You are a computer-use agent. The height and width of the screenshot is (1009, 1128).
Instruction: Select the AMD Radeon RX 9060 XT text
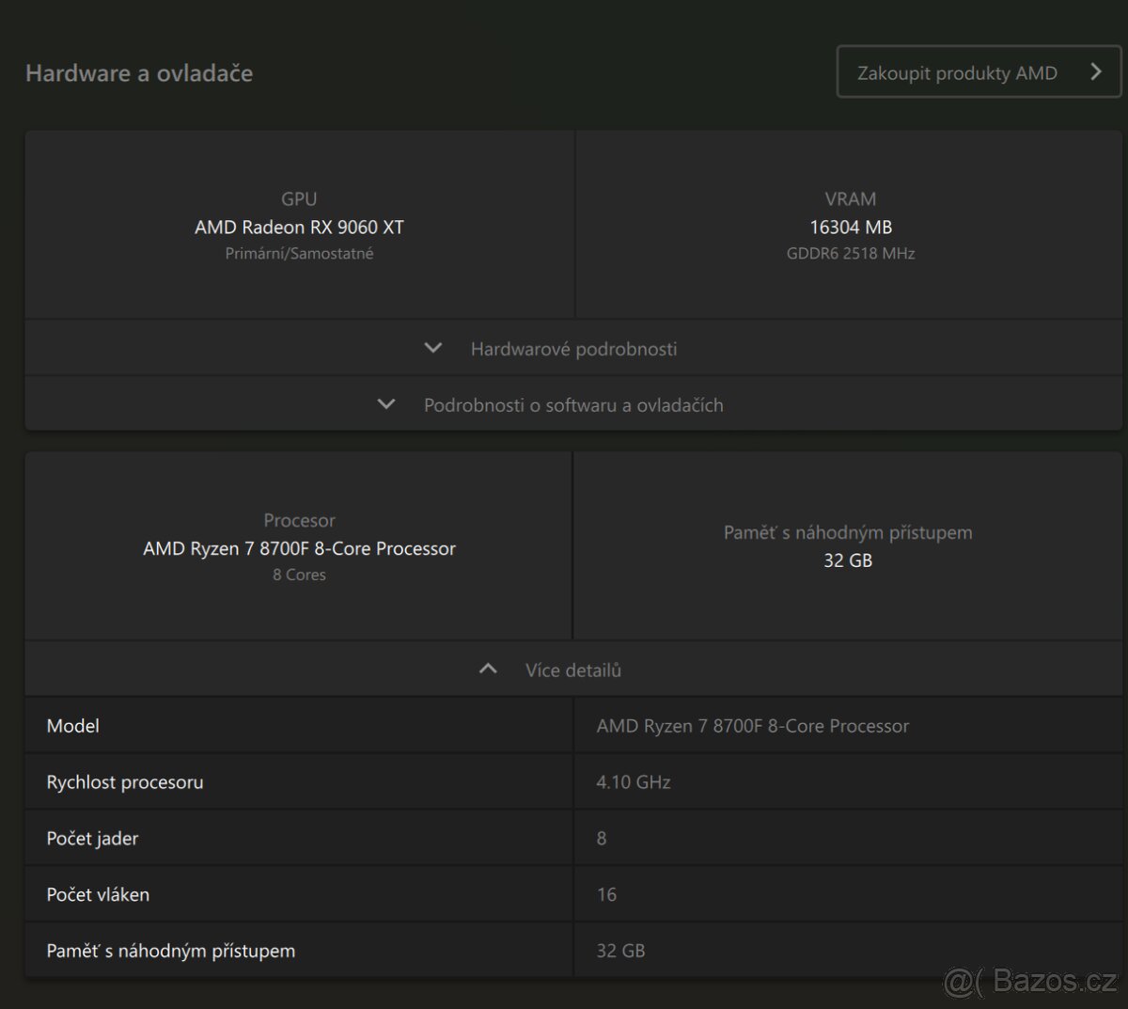click(x=299, y=227)
